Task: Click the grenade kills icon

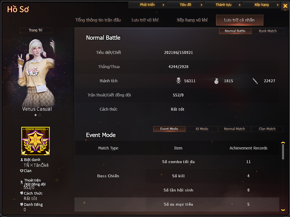Action: coord(216,81)
